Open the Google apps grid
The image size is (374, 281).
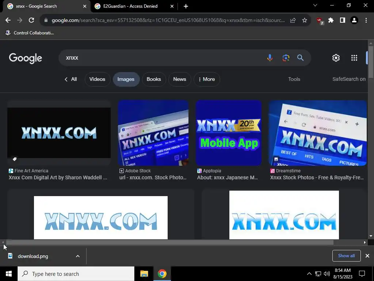coord(354,57)
